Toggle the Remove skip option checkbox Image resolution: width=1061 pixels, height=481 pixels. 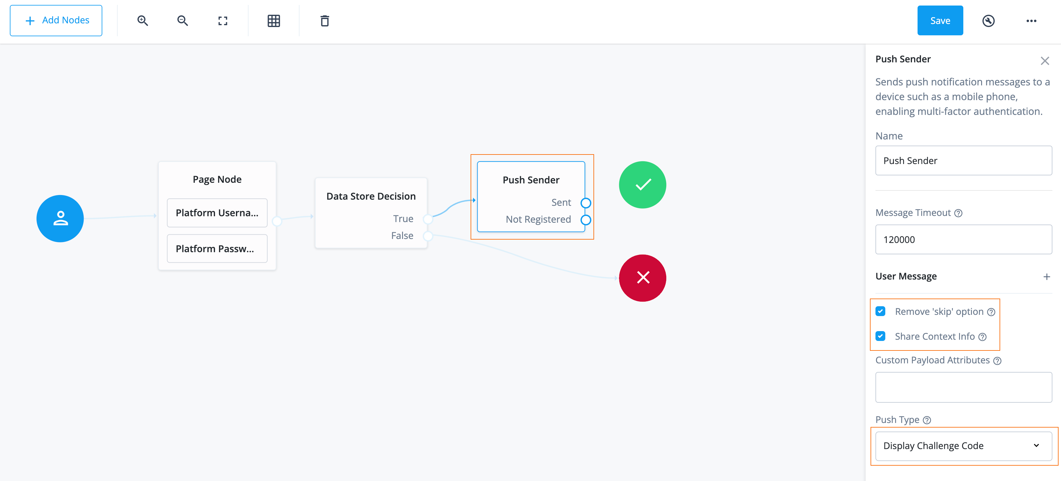[882, 311]
